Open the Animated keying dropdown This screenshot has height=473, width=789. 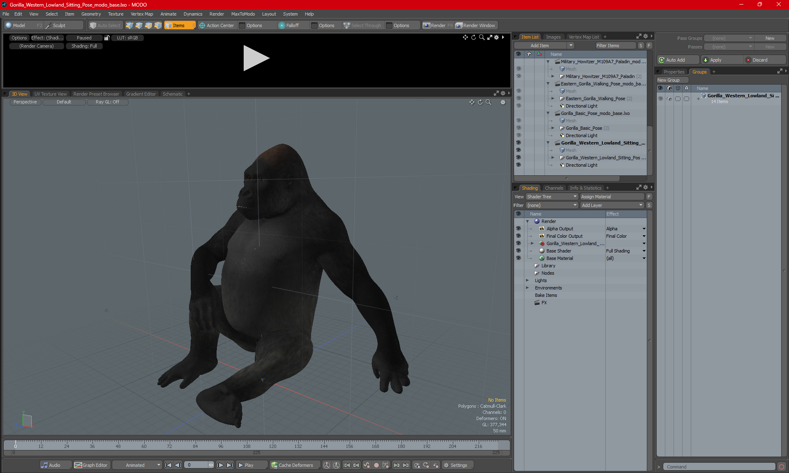pos(137,465)
